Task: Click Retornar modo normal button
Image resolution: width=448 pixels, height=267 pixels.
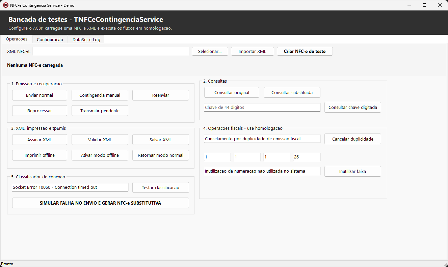Action: [161, 155]
